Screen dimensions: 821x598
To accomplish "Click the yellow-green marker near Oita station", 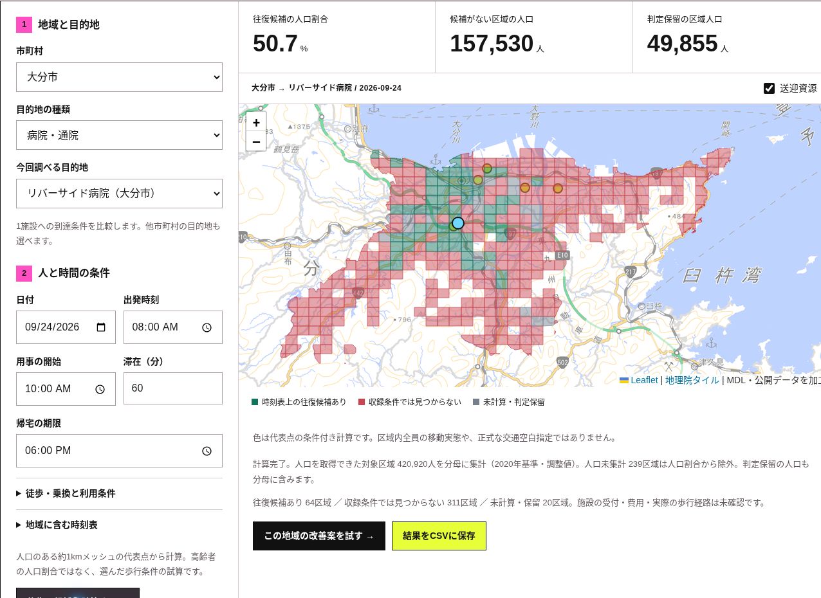I will (478, 180).
